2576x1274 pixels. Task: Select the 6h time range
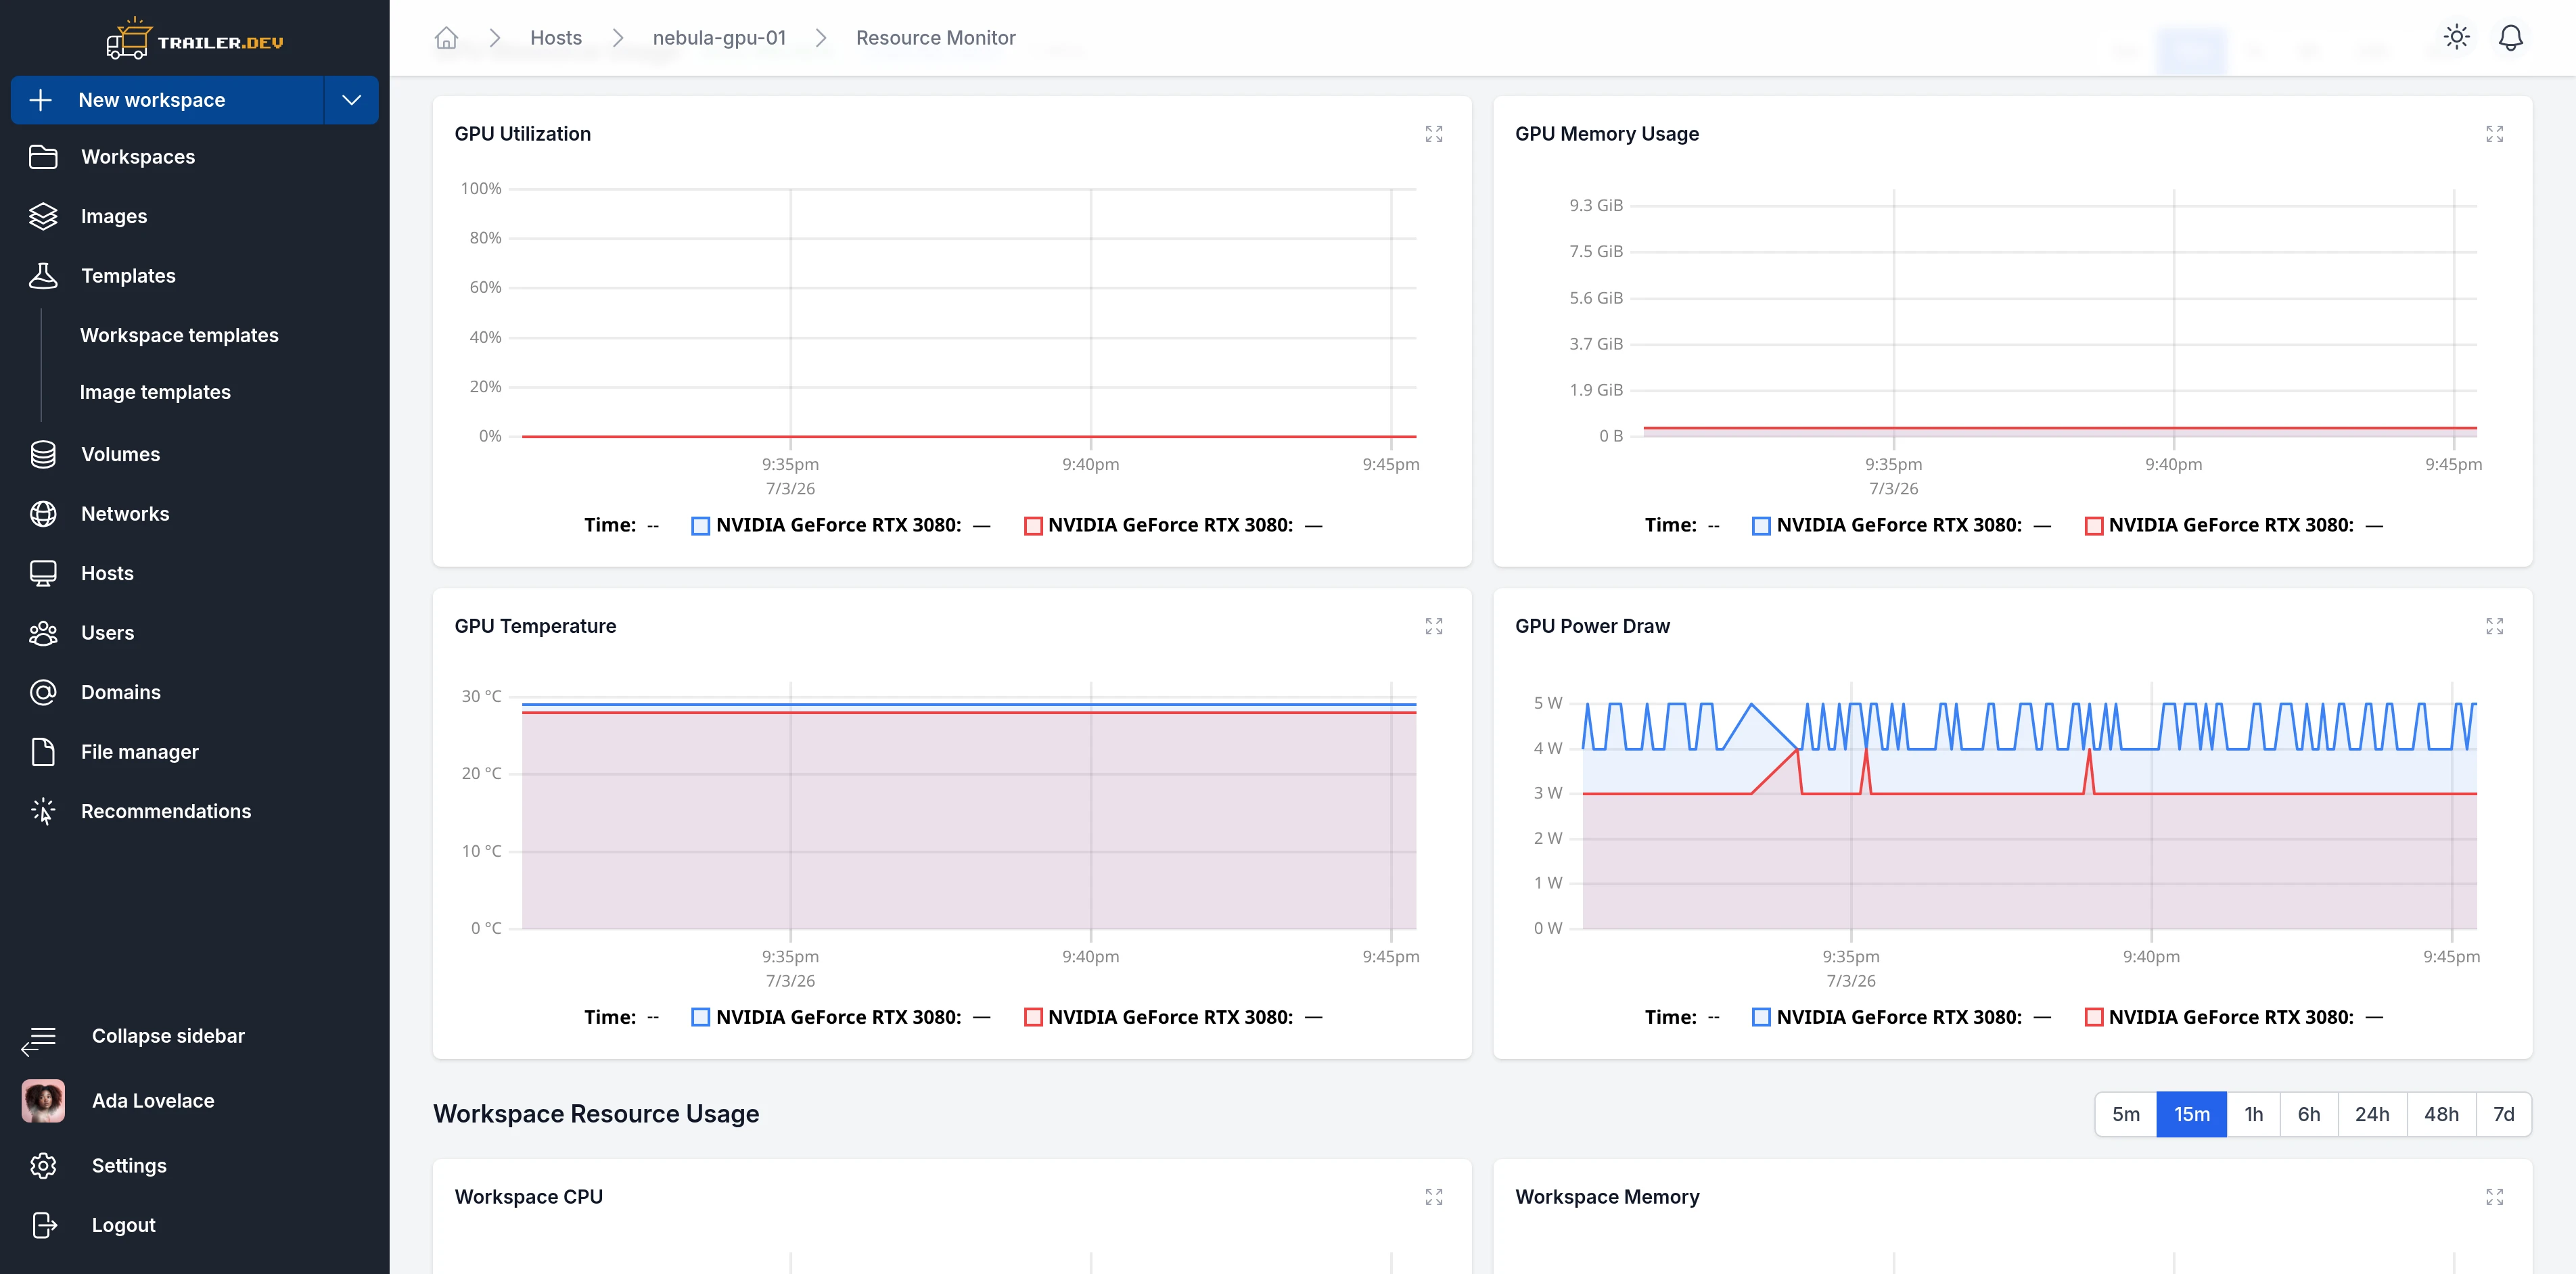[2309, 1114]
